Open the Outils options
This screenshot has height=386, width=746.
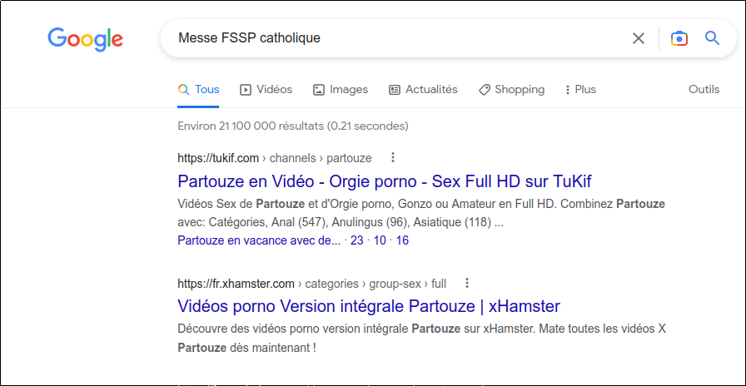[704, 89]
